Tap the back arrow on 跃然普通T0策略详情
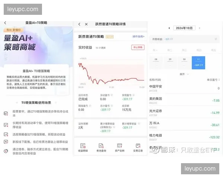Viewport: 223px width, 178px height. tap(80, 24)
